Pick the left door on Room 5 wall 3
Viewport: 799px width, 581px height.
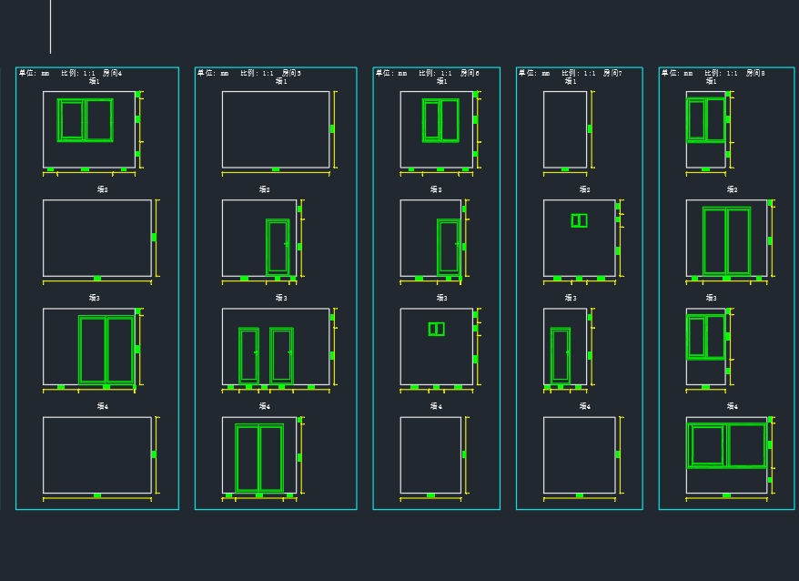tap(248, 355)
